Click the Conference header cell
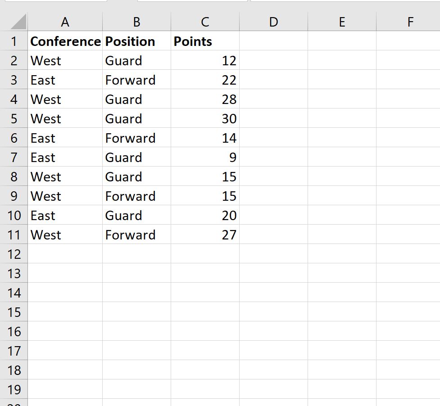Viewport: 440px width, 406px height. (65, 41)
